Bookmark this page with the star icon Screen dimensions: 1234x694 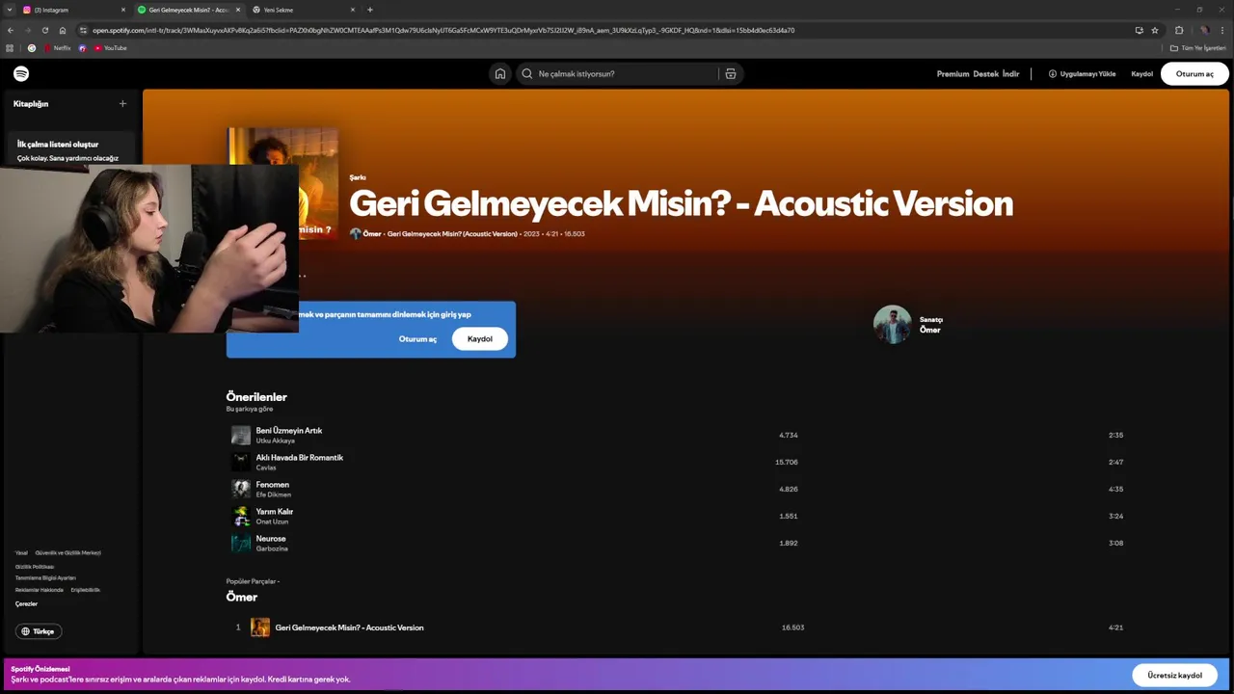coord(1155,30)
